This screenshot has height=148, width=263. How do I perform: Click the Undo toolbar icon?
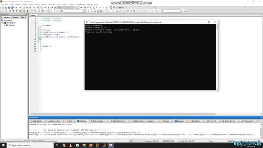[16, 7]
